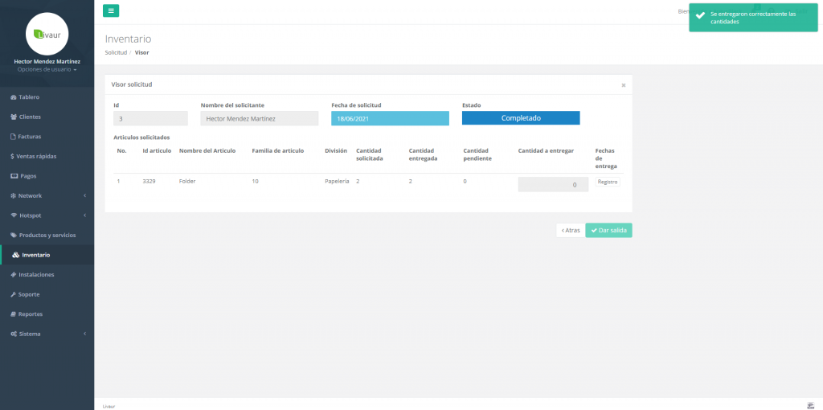This screenshot has width=823, height=410.
Task: Click the Registro button for Folder
Action: point(608,182)
